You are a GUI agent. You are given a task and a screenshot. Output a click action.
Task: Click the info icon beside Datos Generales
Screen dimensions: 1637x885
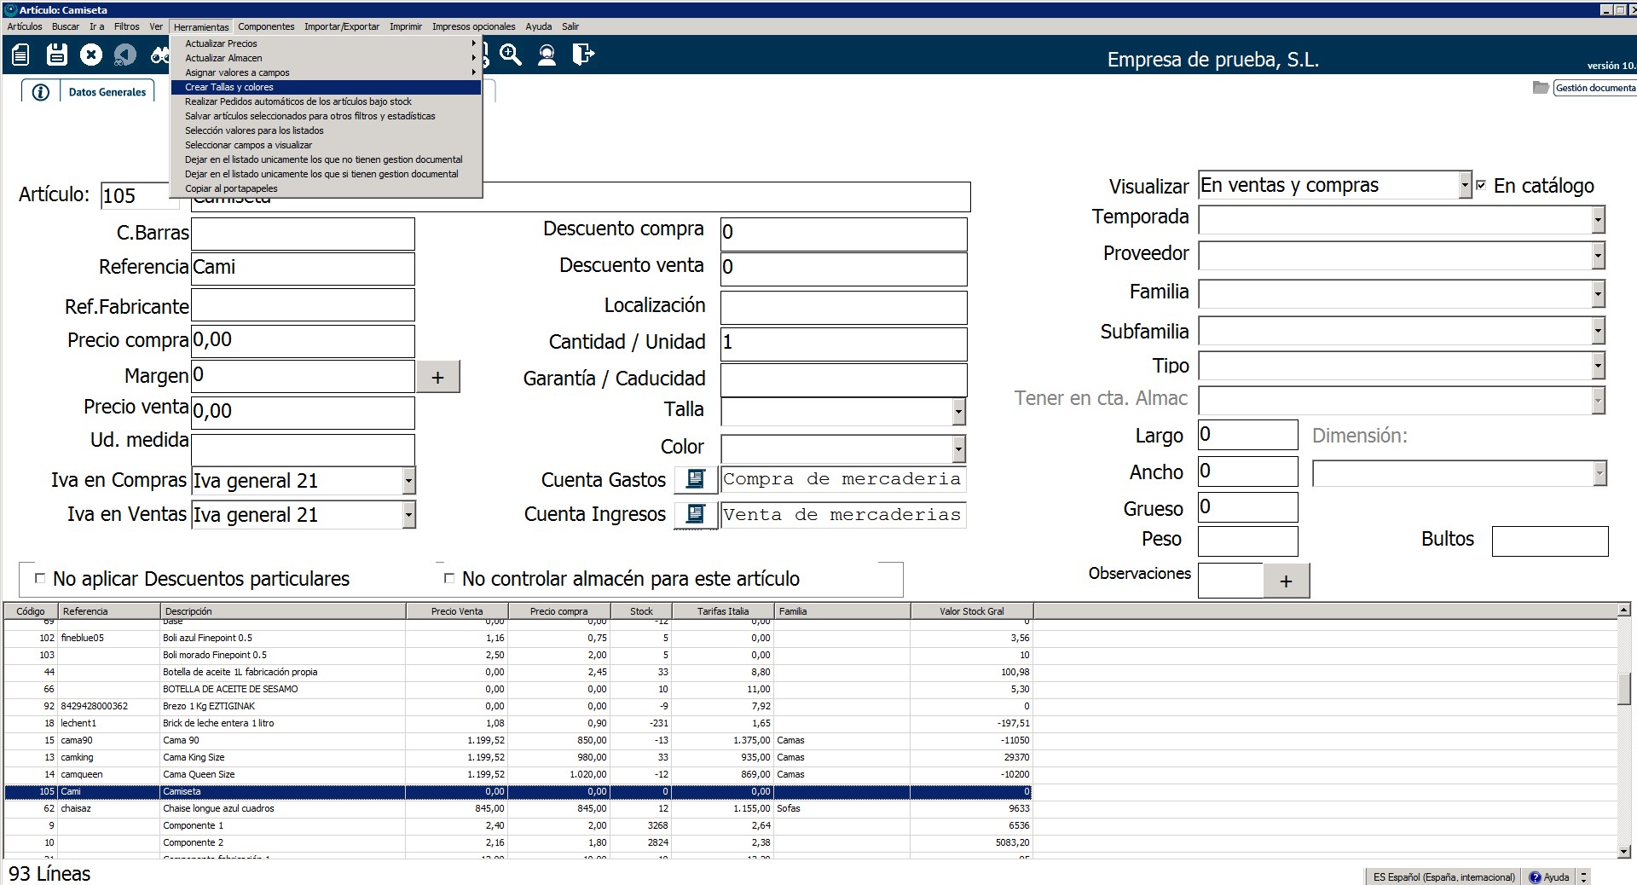point(40,92)
